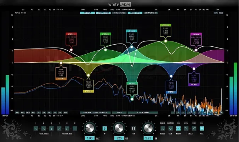The width and height of the screenshot is (239, 142).
Task: Click the 2K range button
Action: click(x=44, y=113)
